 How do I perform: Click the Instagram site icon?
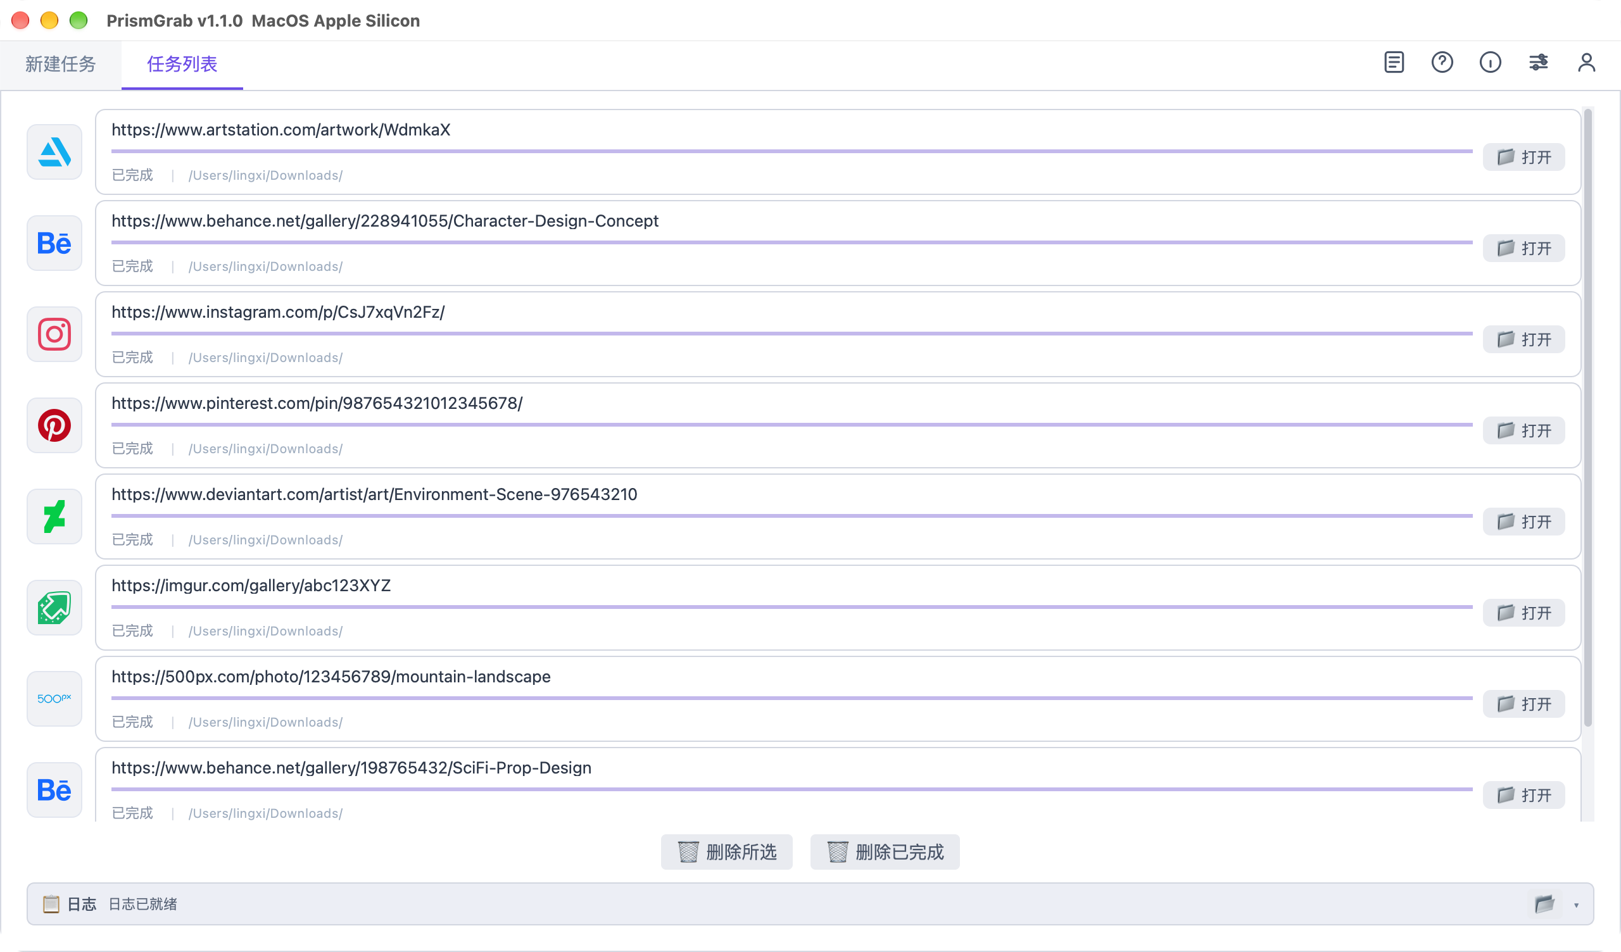pyautogui.click(x=54, y=334)
